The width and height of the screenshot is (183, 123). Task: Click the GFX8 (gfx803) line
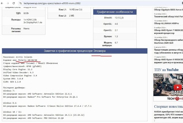tap(22, 66)
